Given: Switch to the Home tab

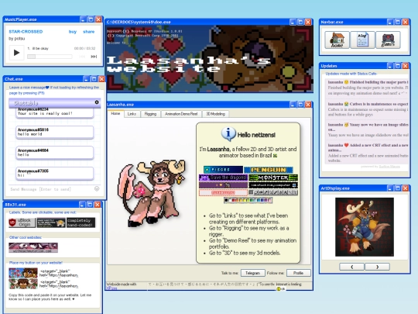Looking at the screenshot, I should (x=115, y=114).
